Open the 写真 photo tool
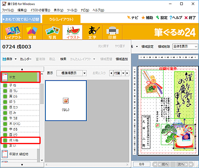Image resolution: width=199 pixels, height=168 pixels. (x=52, y=33)
